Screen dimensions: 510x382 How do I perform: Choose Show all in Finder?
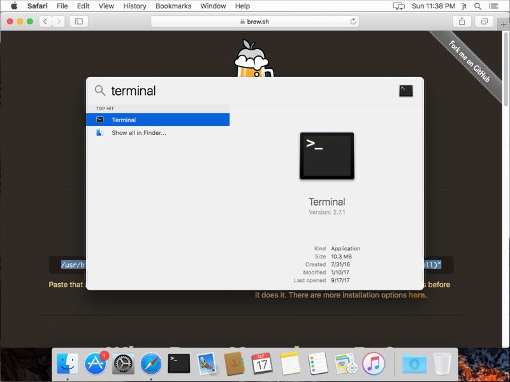157,133
